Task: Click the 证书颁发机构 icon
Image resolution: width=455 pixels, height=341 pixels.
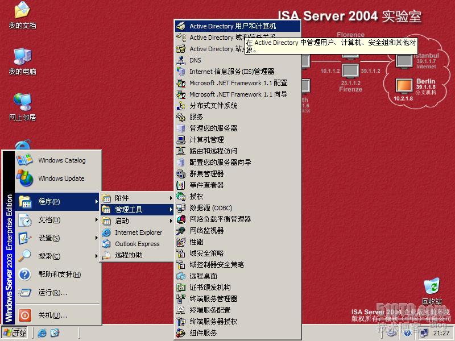Action: (x=181, y=288)
